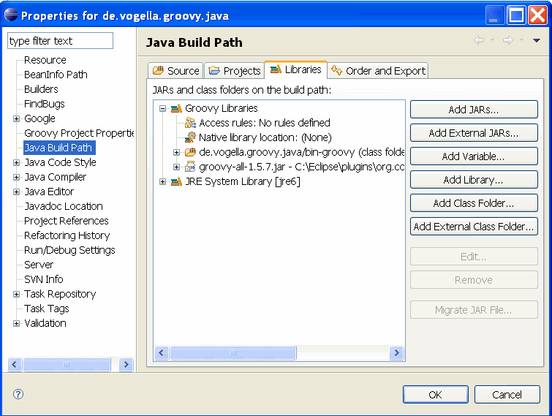Click the Eclipse icon in title bar
This screenshot has height=416, width=552.
(11, 15)
